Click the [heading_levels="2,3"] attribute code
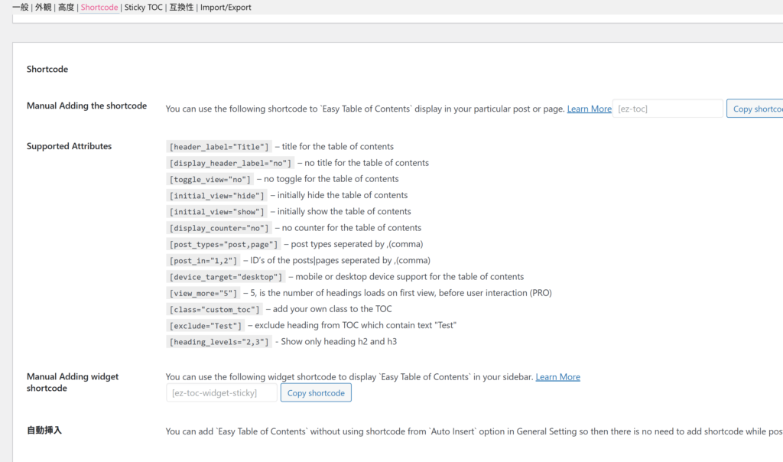 [x=219, y=342]
